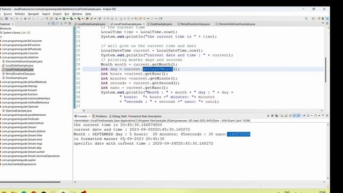Image resolution: width=343 pixels, height=193 pixels.
Task: Switch to LocalDateExample.java editor tab
Action: [x=90, y=24]
